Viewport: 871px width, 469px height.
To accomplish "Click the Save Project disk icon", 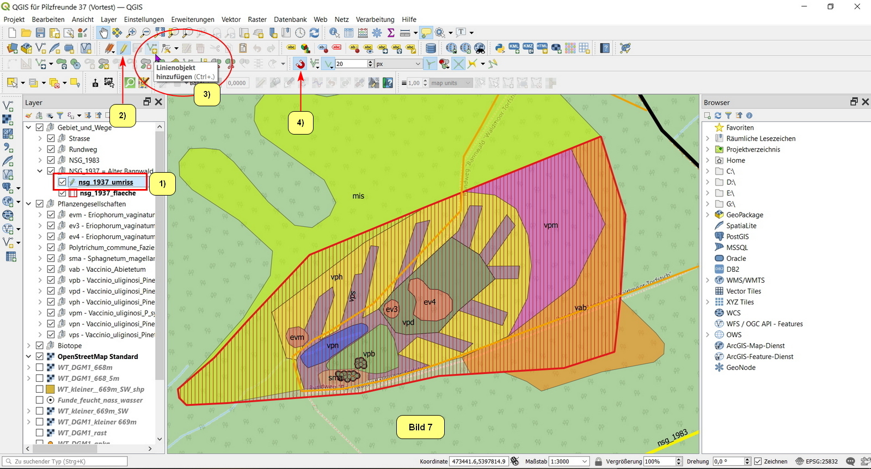I will point(40,33).
